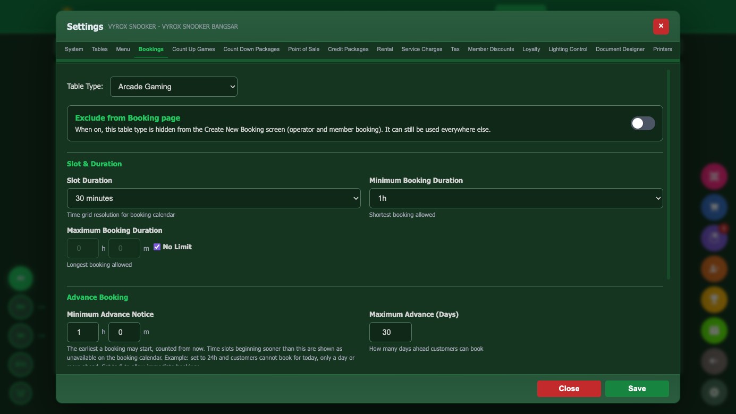
Task: Open the Rental tab
Action: pos(385,49)
